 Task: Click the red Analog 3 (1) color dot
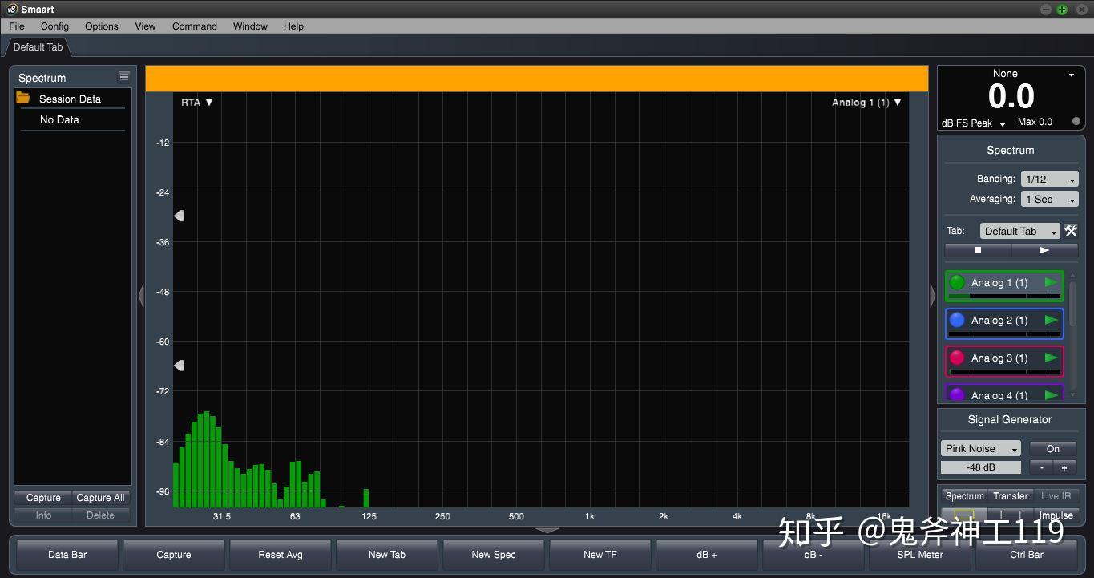(957, 358)
